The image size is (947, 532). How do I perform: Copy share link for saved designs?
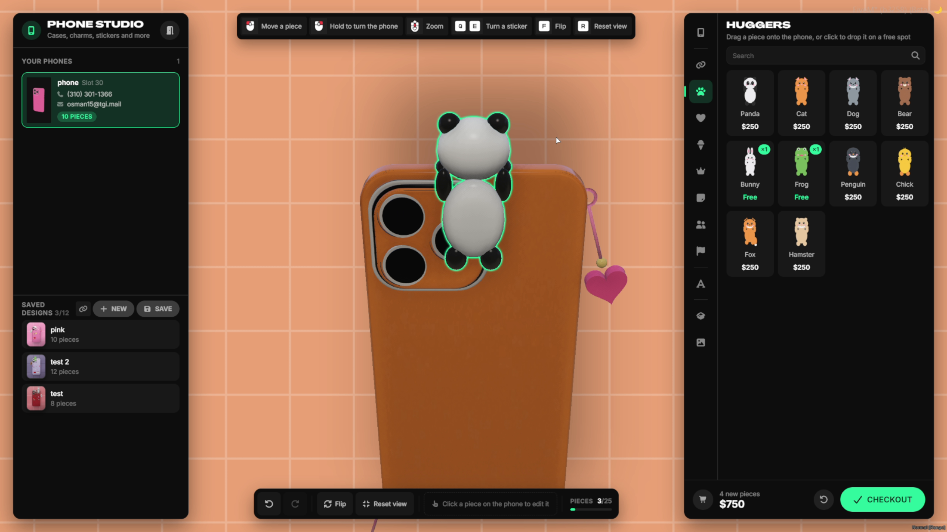(83, 309)
